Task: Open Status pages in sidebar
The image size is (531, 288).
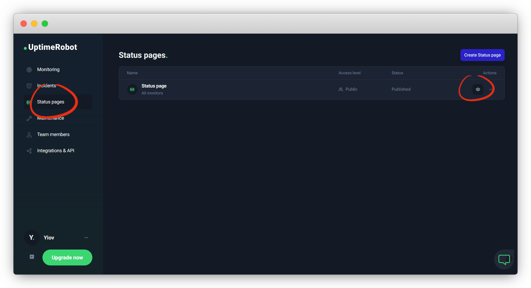Action: click(51, 102)
